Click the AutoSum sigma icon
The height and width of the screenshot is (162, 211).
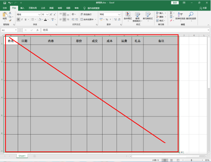171,13
